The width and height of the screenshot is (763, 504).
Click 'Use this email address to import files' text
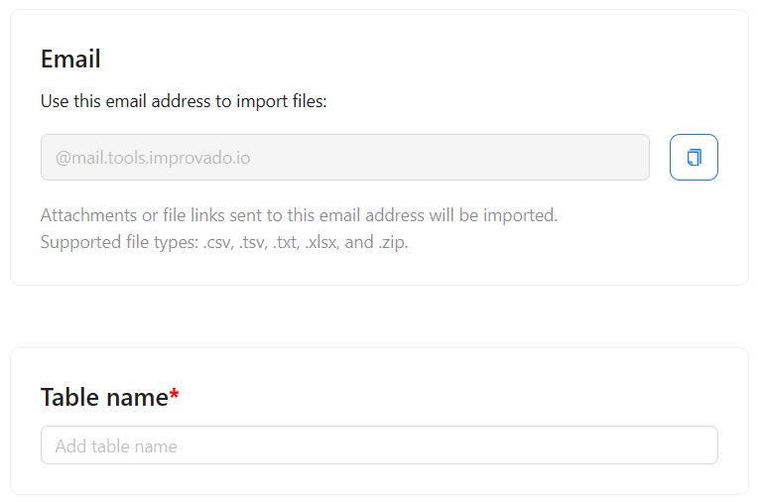tap(184, 101)
